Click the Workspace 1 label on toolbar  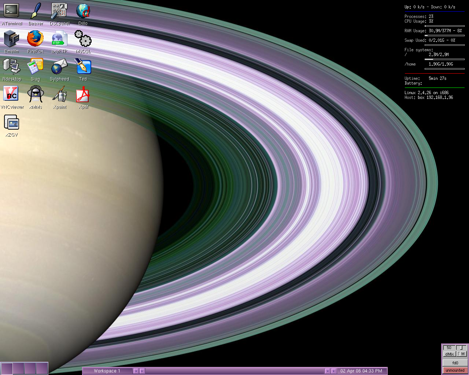coord(107,371)
